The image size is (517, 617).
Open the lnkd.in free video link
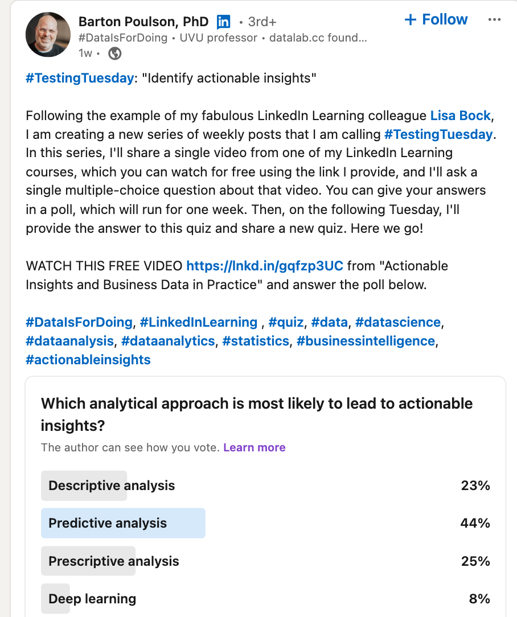265,265
